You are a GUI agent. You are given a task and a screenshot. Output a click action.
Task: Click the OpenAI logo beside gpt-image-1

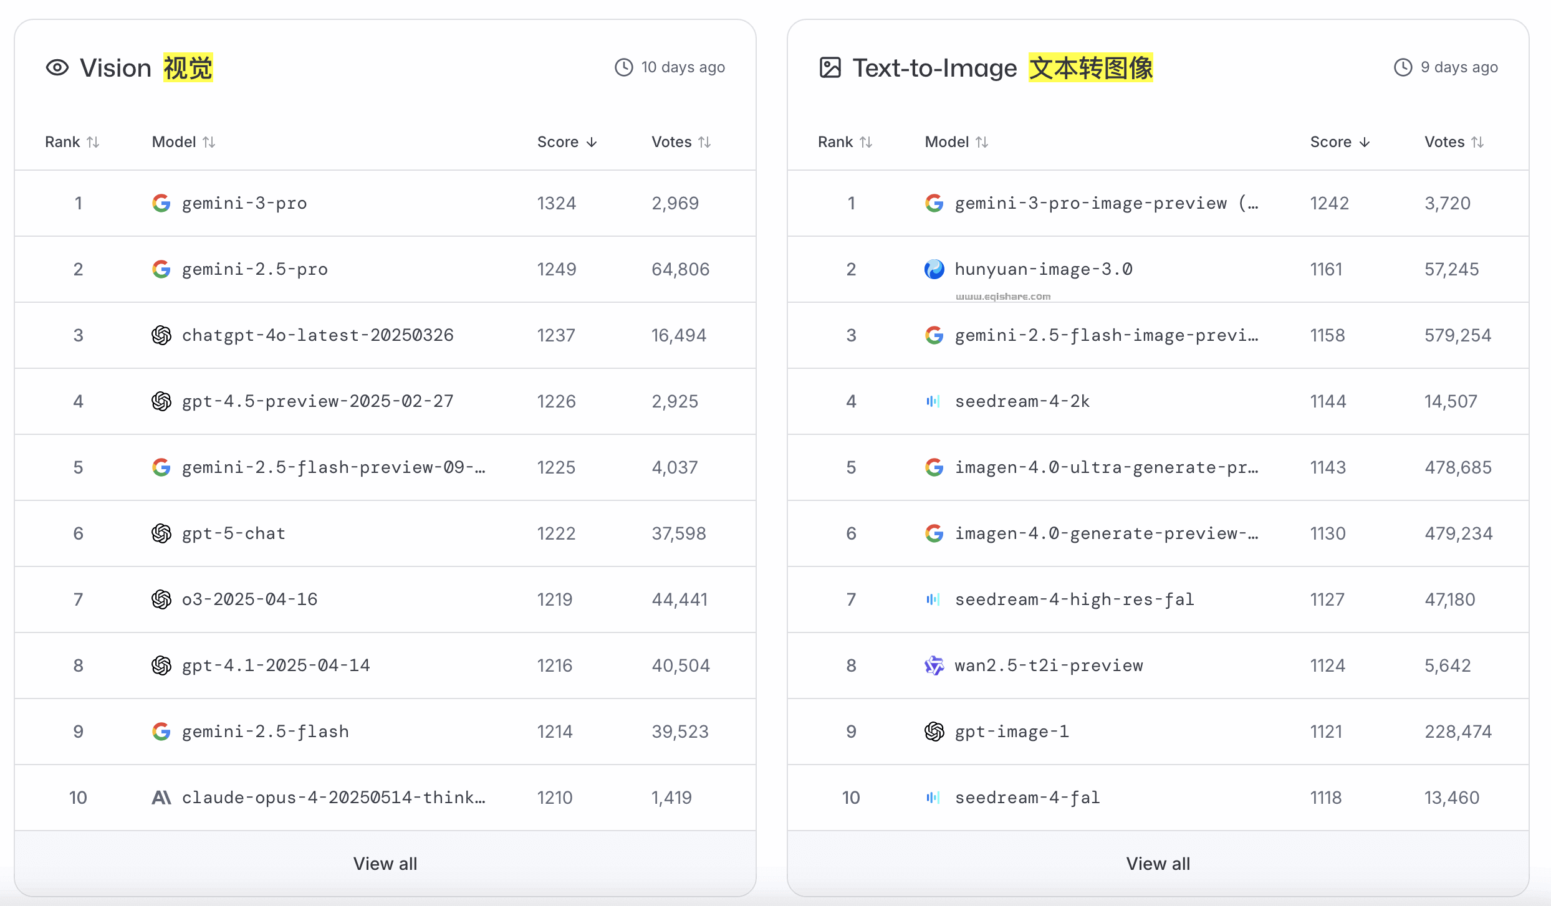pos(934,732)
